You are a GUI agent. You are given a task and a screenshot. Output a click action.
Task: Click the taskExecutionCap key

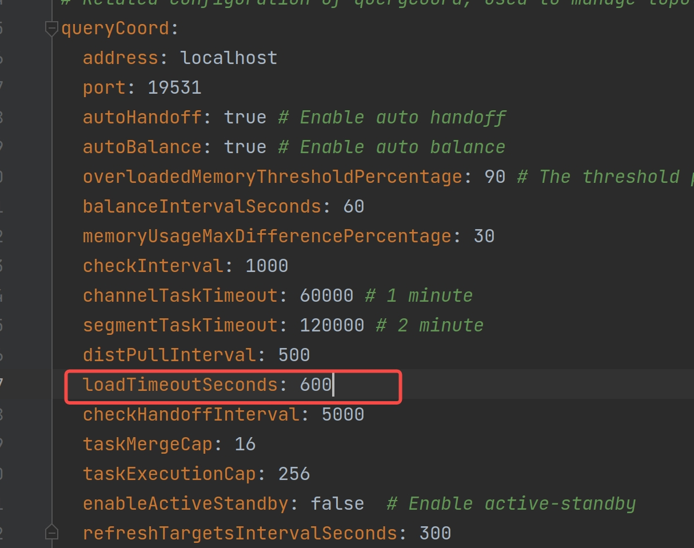click(x=169, y=474)
